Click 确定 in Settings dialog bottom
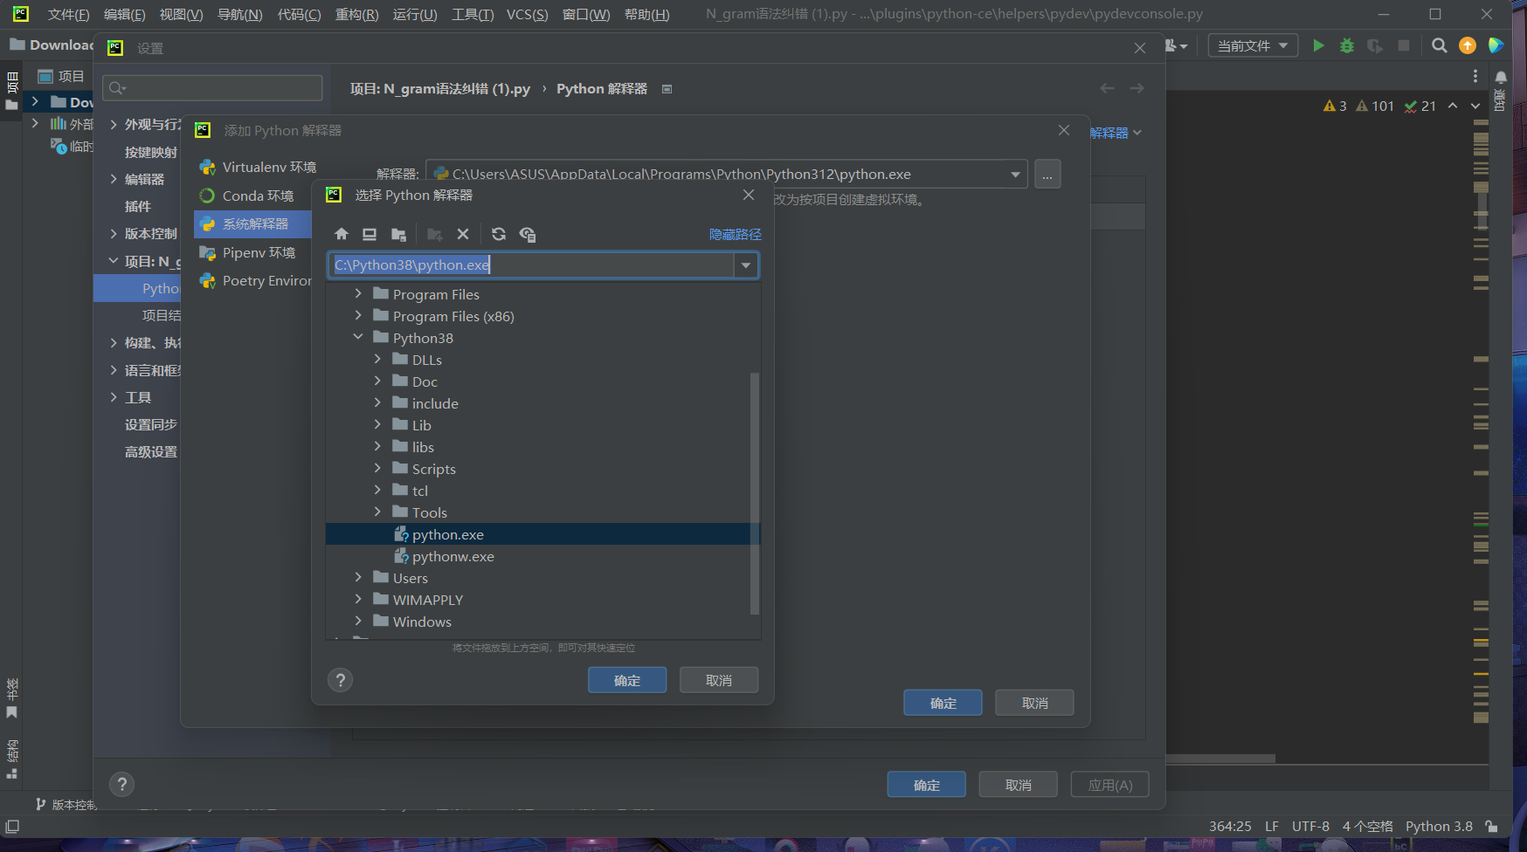Image resolution: width=1527 pixels, height=852 pixels. (927, 785)
